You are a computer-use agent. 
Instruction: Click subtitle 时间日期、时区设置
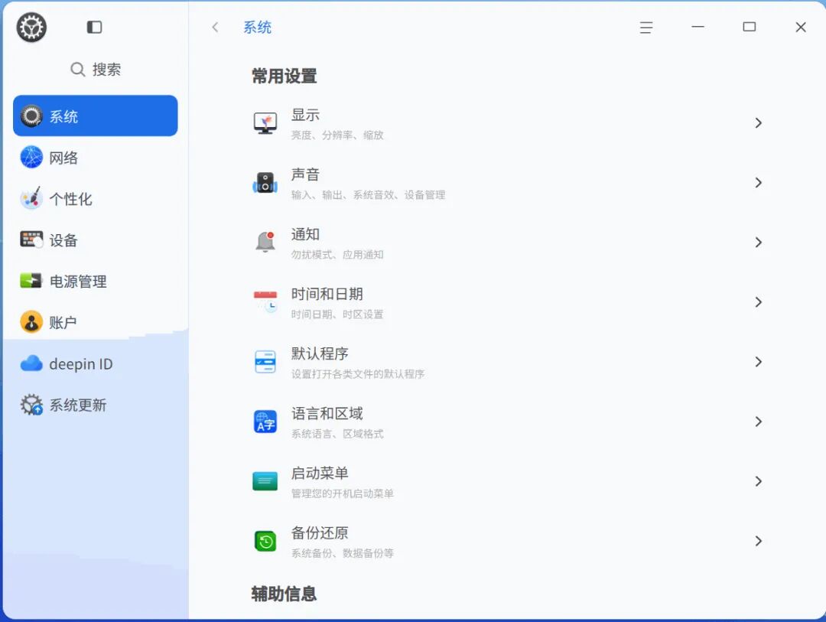tap(337, 314)
